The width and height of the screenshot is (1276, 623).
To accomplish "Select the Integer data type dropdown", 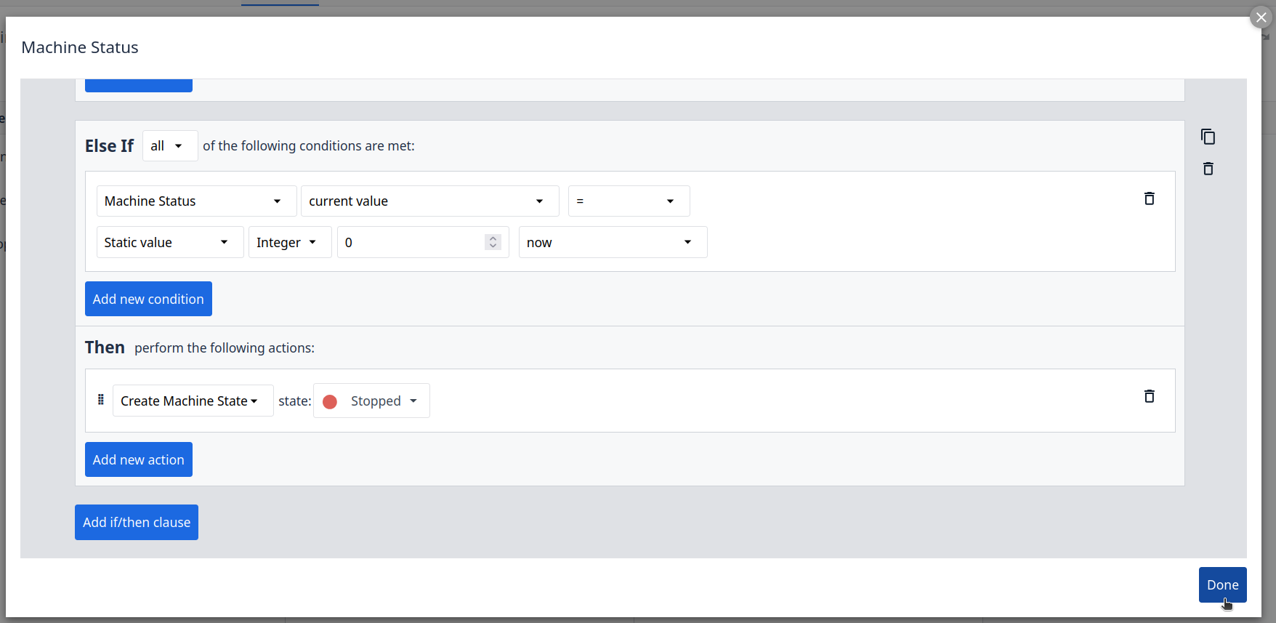I will click(289, 243).
